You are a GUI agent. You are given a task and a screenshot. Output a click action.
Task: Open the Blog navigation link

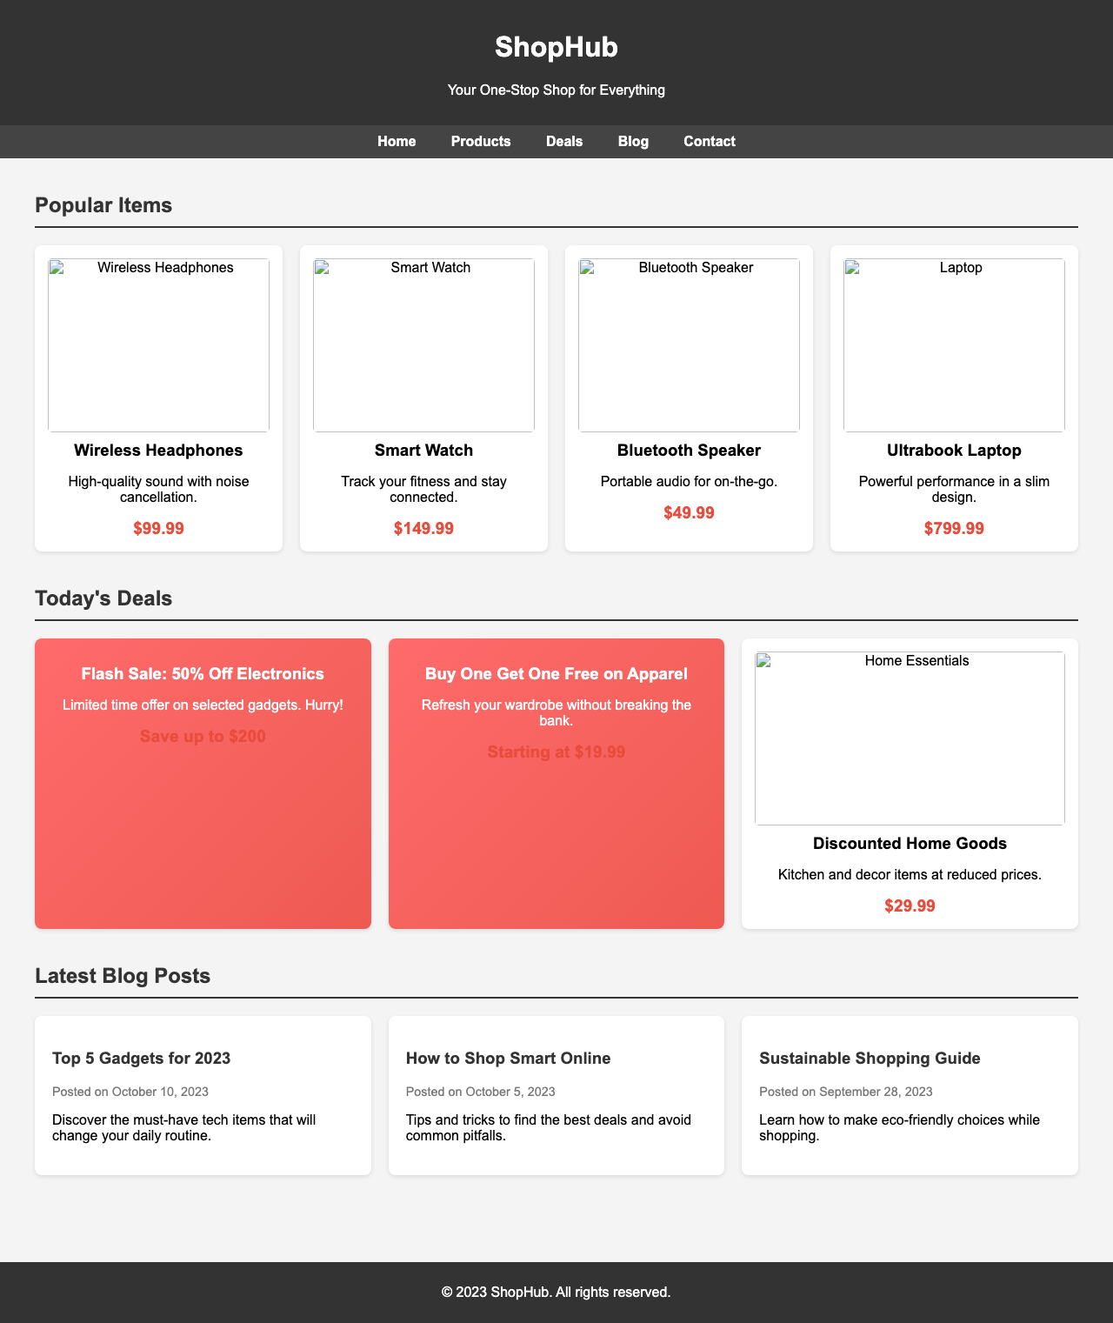pyautogui.click(x=635, y=142)
